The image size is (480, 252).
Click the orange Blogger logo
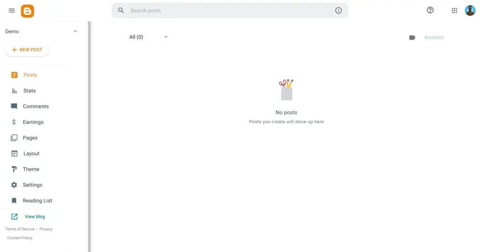(27, 11)
